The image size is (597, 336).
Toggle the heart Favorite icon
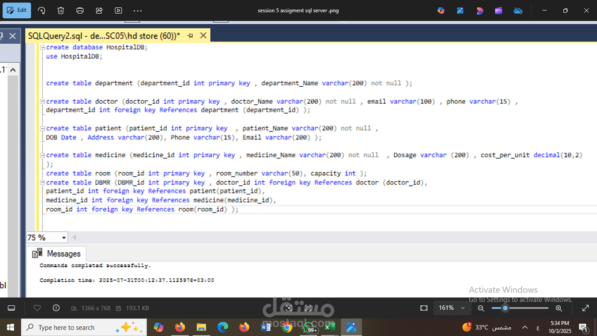(x=37, y=308)
